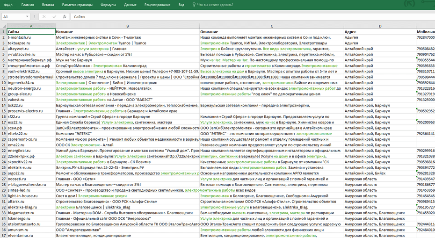Select row 10 header
This screenshot has width=435, height=238.
(3, 83)
